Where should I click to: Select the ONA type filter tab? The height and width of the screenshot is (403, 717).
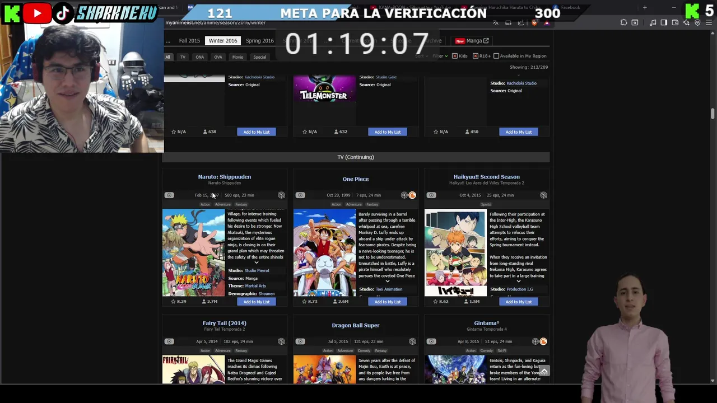point(199,57)
